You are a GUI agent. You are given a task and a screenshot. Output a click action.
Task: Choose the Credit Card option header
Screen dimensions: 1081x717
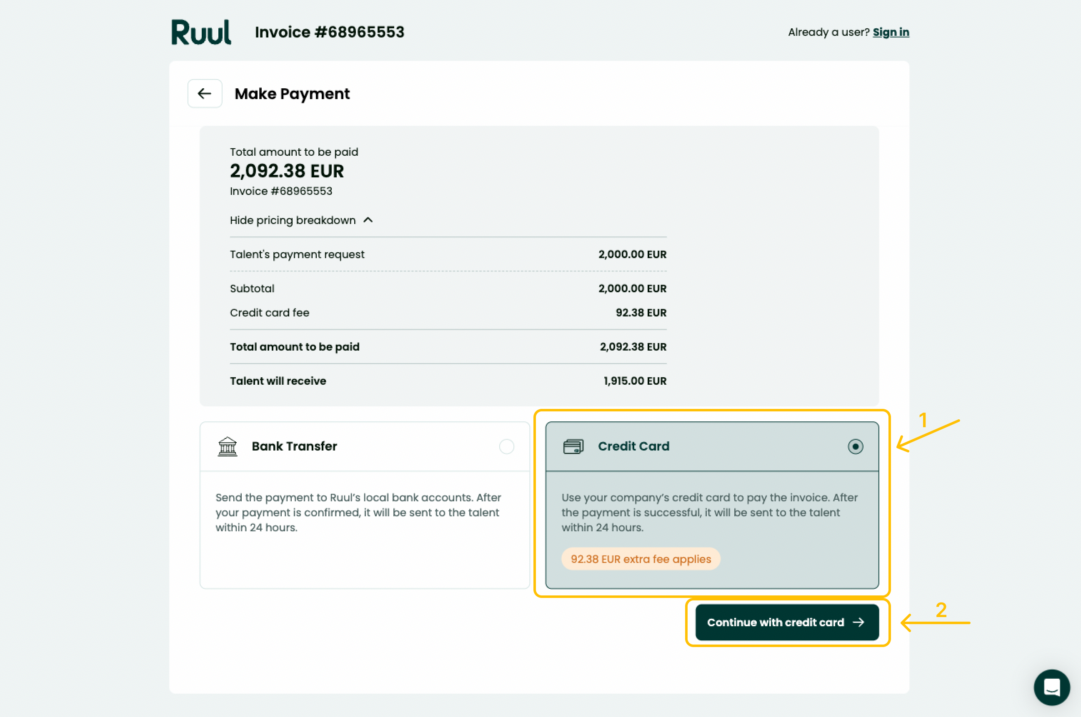tap(712, 446)
